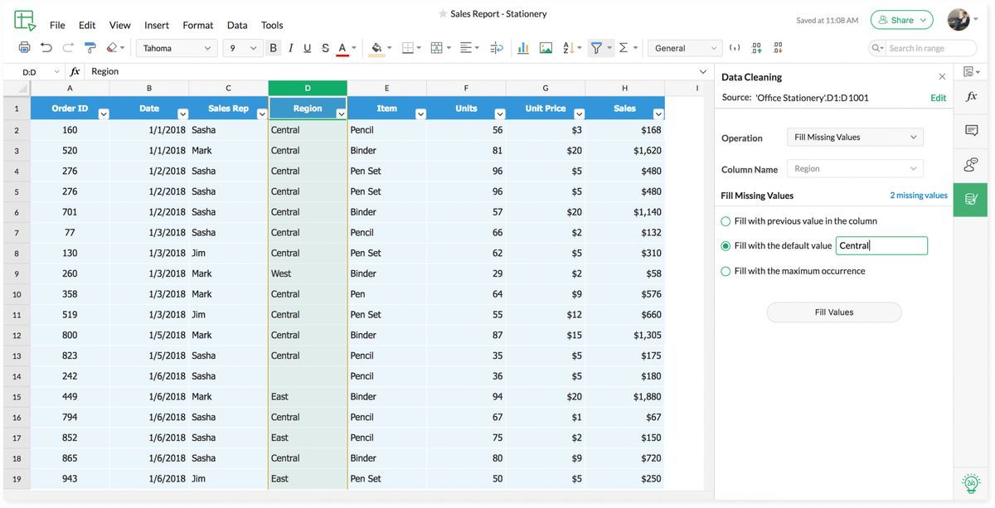The height and width of the screenshot is (508, 995).
Task: Open the Insert menu
Action: coord(156,25)
